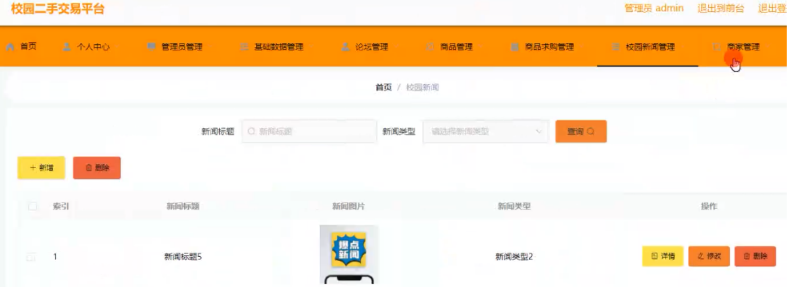The width and height of the screenshot is (789, 288).
Task: Click the list icon beside 基础数据管理
Action: tap(244, 47)
